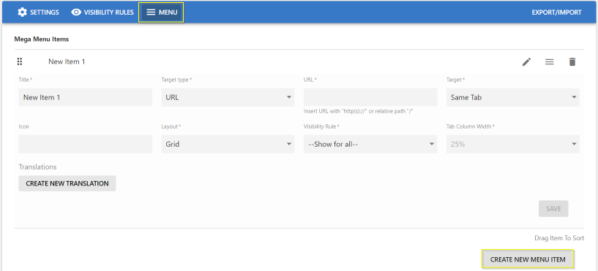Focus the Title input field
The height and width of the screenshot is (271, 598).
pos(86,97)
